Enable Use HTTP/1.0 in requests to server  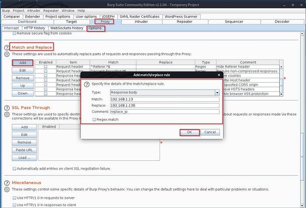14,198
